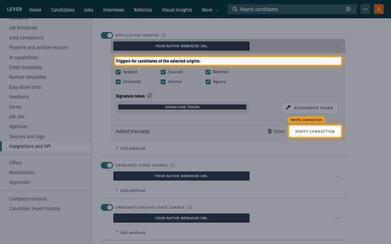The width and height of the screenshot is (391, 244).
Task: Click the help marker beside Application Created
Action: point(164,35)
